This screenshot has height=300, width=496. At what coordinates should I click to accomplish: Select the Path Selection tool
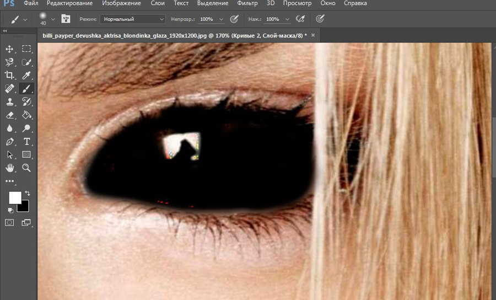(9, 155)
